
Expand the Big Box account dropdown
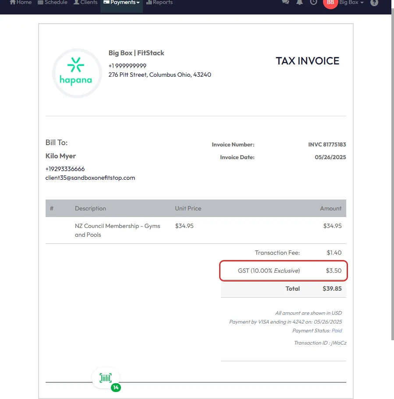(x=351, y=3)
